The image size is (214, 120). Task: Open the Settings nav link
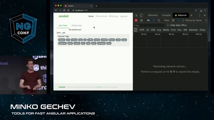[113, 16]
